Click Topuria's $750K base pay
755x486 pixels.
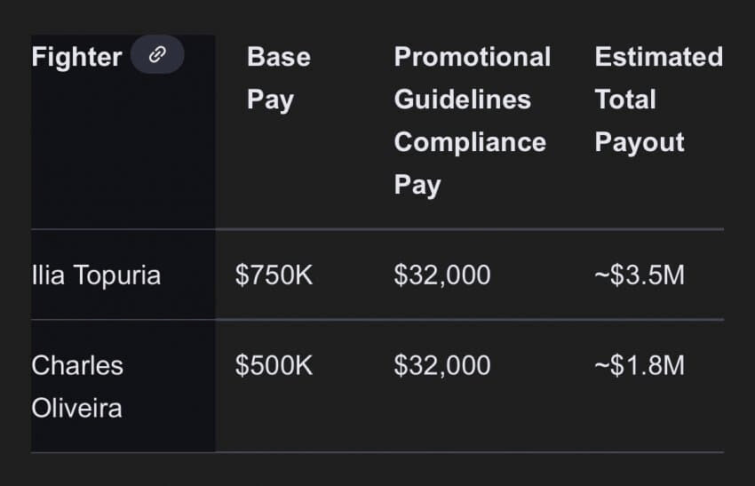pos(274,275)
